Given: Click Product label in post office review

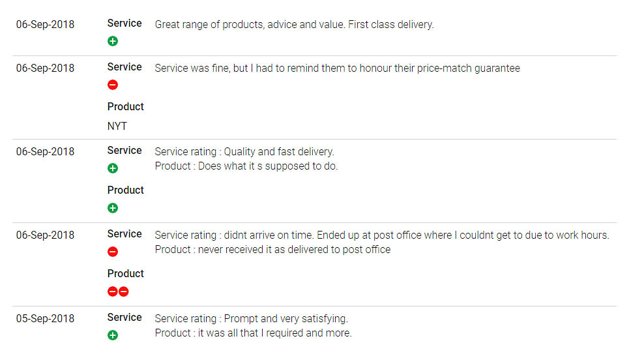Looking at the screenshot, I should pyautogui.click(x=126, y=273).
